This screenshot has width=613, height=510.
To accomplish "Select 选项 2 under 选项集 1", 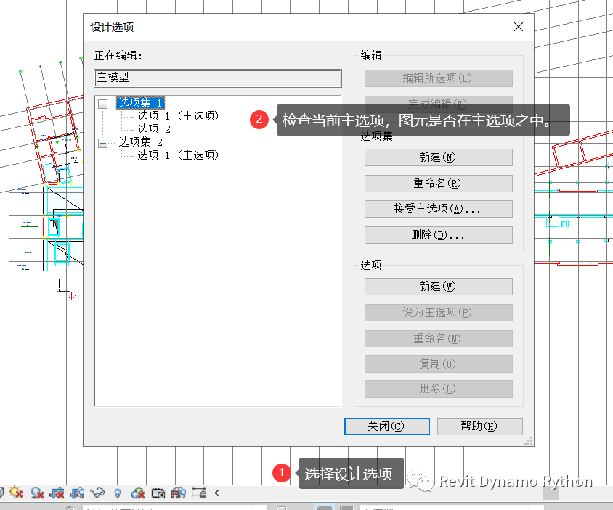I will pyautogui.click(x=154, y=129).
